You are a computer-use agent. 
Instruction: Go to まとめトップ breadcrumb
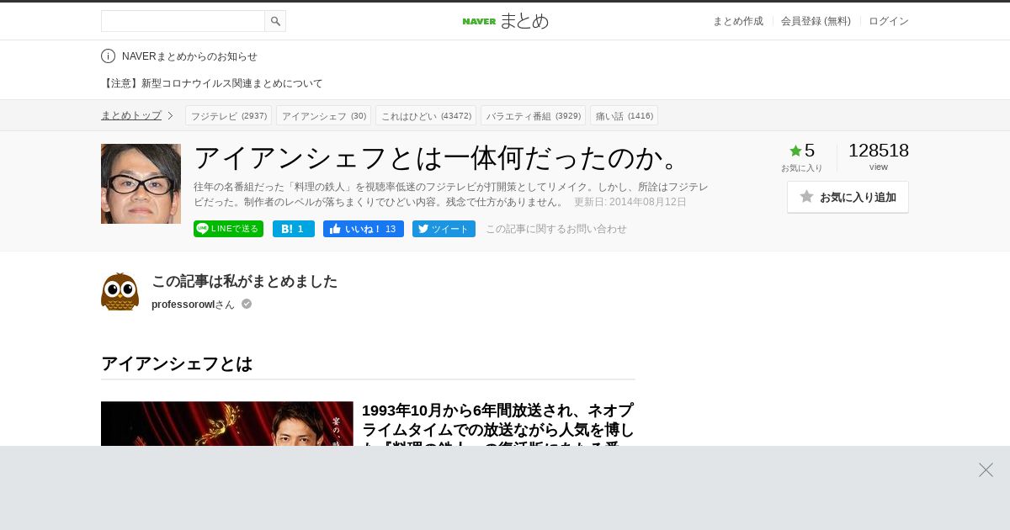point(131,115)
